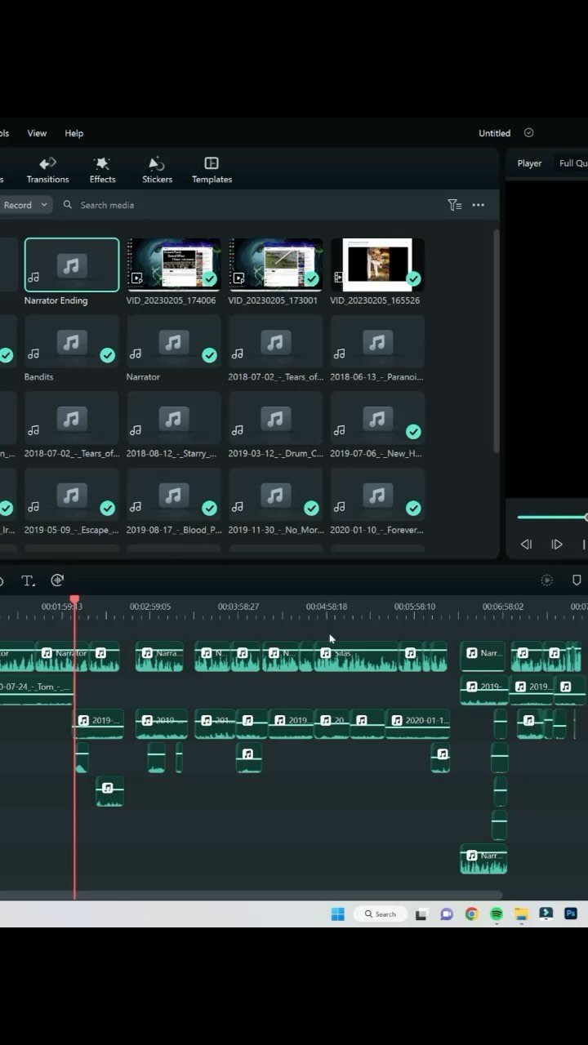
Task: Open the Filmora icon on the taskbar
Action: coord(546,914)
